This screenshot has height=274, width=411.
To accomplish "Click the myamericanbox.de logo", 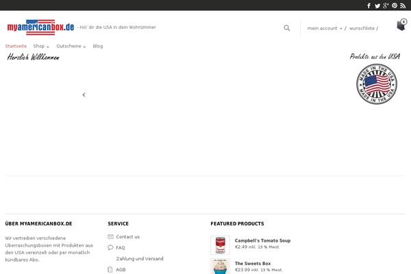I will coord(40,27).
